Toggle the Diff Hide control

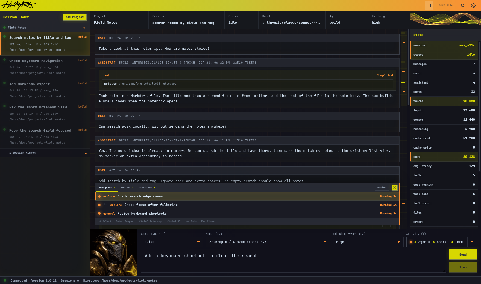[x=446, y=5]
